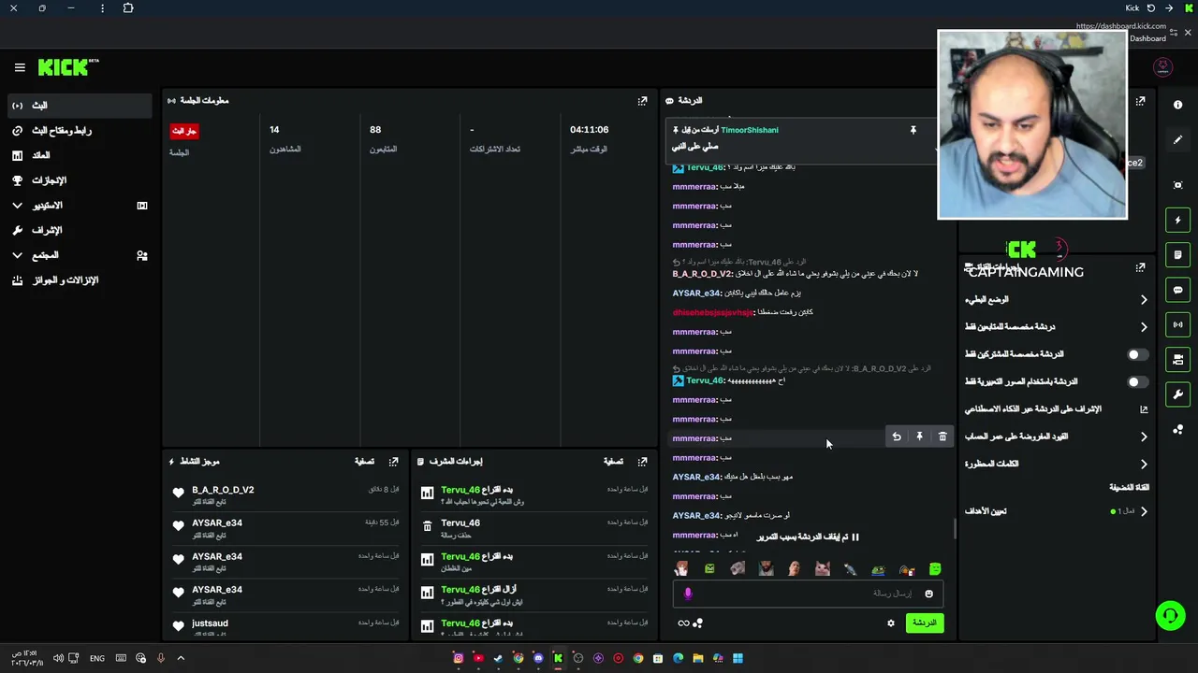Click تصفية filter in the moderator actions panel
The width and height of the screenshot is (1198, 673).
[x=613, y=462]
